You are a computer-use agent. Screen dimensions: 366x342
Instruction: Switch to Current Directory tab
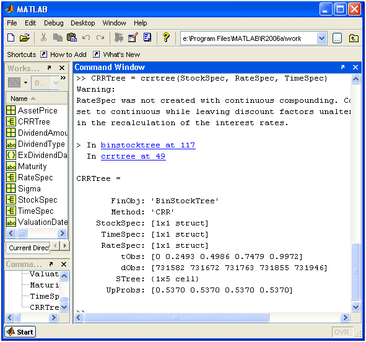tap(28, 248)
